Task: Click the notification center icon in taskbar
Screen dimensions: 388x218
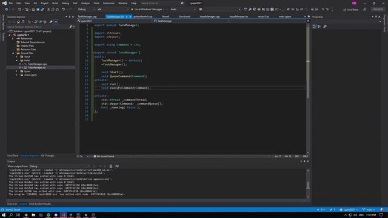Action: (381, 215)
